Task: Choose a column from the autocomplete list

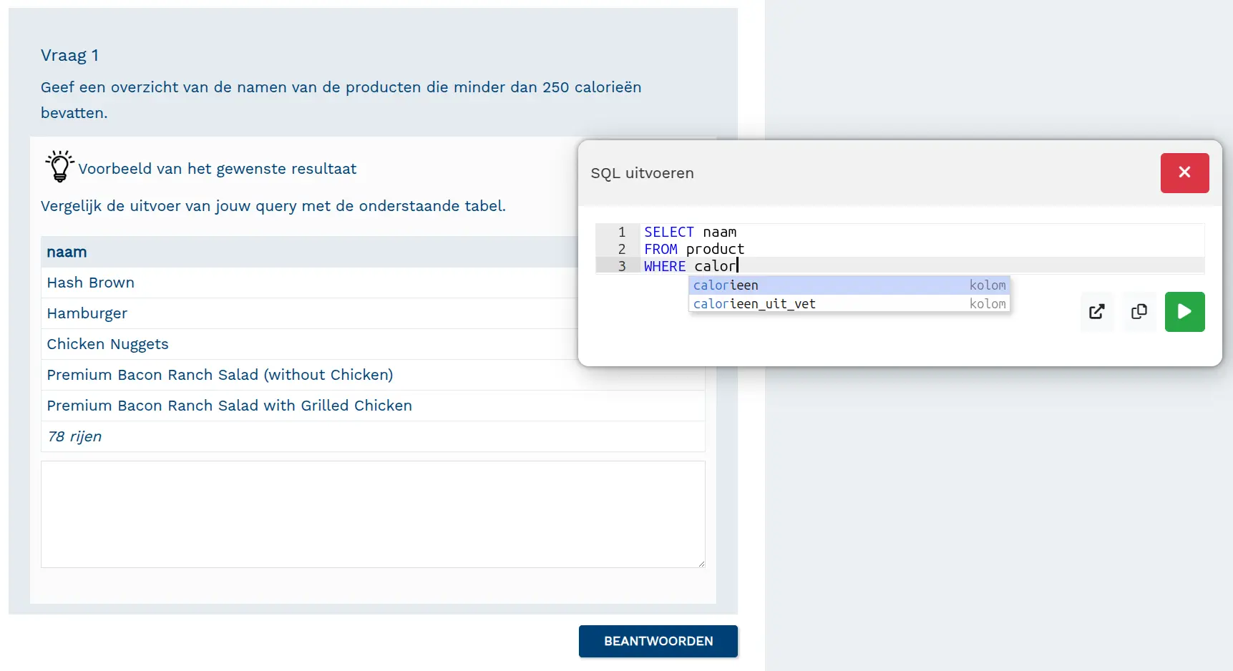Action: click(x=787, y=285)
